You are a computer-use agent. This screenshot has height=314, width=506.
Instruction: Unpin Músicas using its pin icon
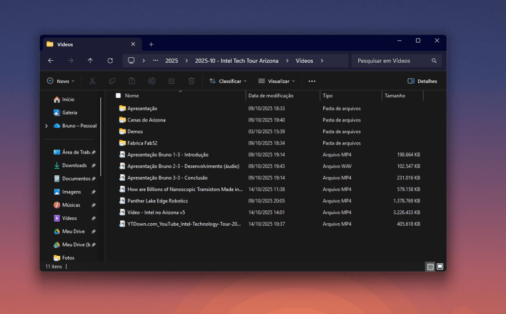tap(93, 205)
